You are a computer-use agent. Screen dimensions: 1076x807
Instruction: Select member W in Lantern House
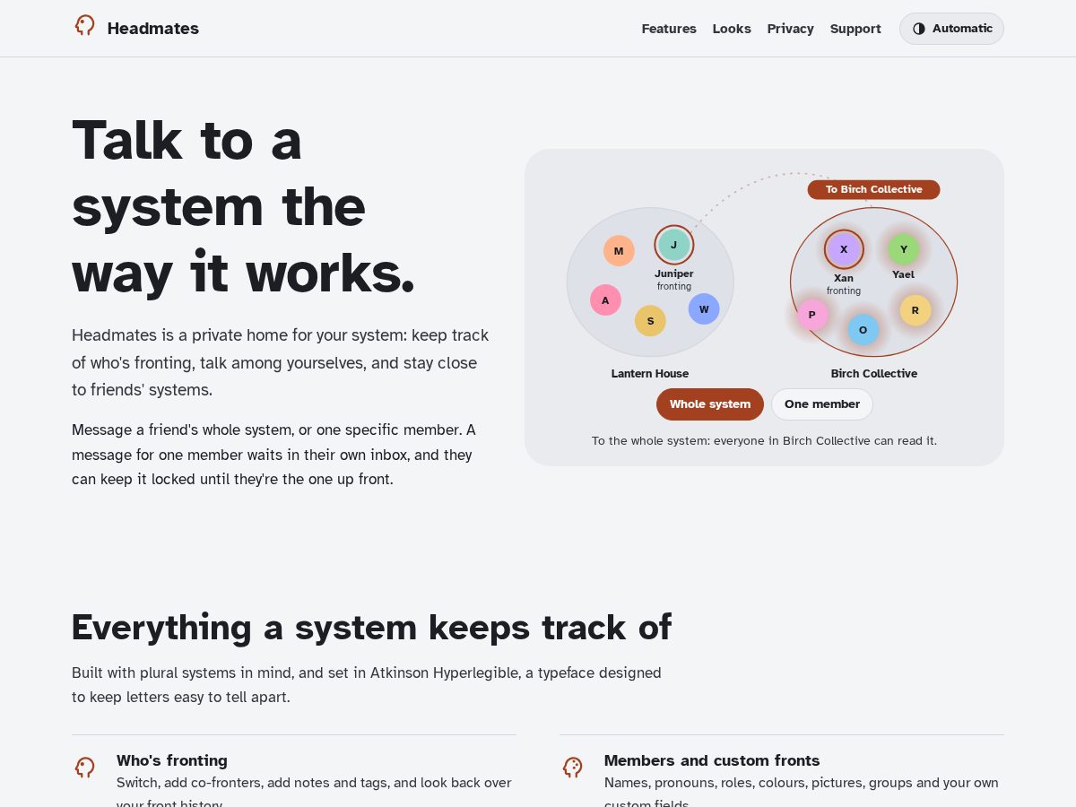(704, 309)
